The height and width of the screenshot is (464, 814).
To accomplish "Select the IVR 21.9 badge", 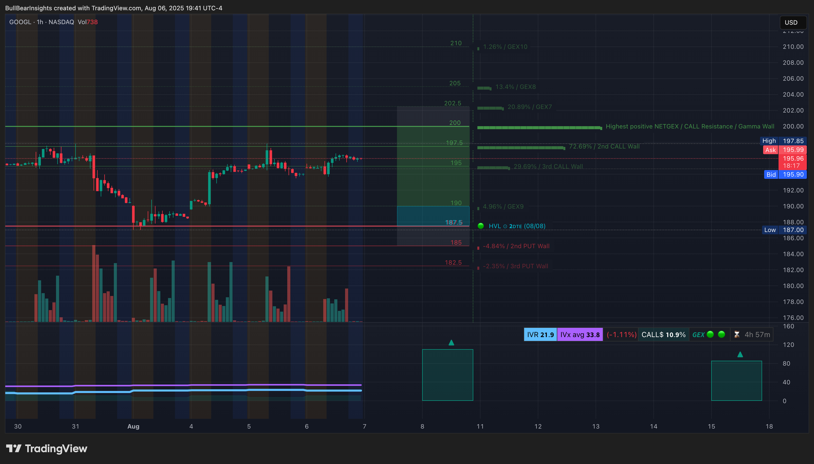I will 541,335.
